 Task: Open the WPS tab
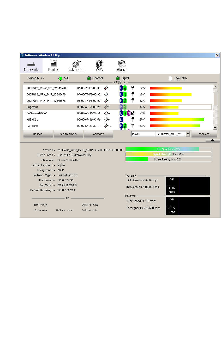pos(99,65)
